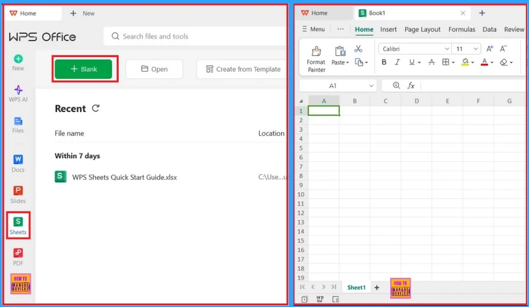Screen dimensions: 529x307
Task: Increase font size with A+ icon
Action: (489, 49)
